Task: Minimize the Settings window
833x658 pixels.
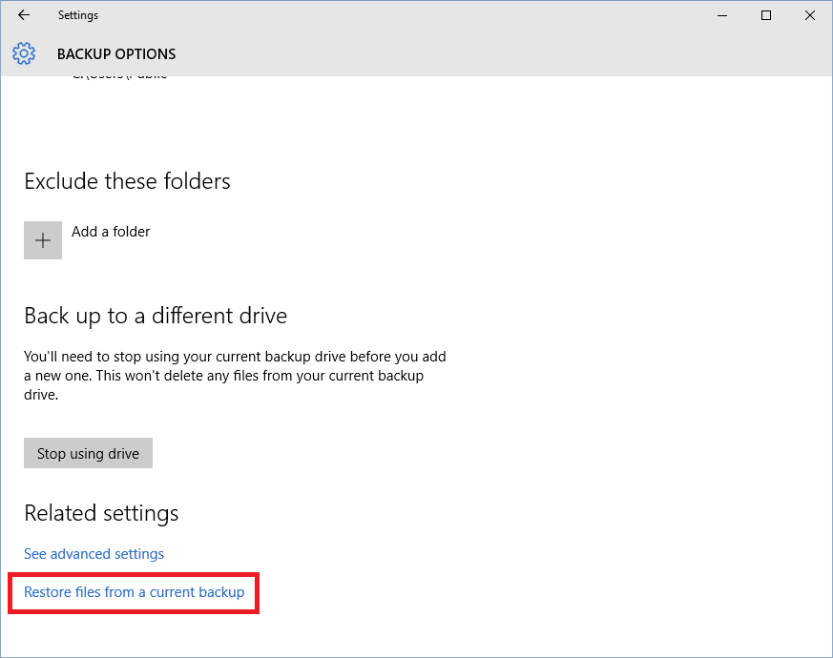Action: coord(722,15)
